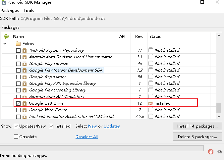Click package icon for Google Play Licensing Library
Viewport: 224px width, 160px height.
click(25, 90)
